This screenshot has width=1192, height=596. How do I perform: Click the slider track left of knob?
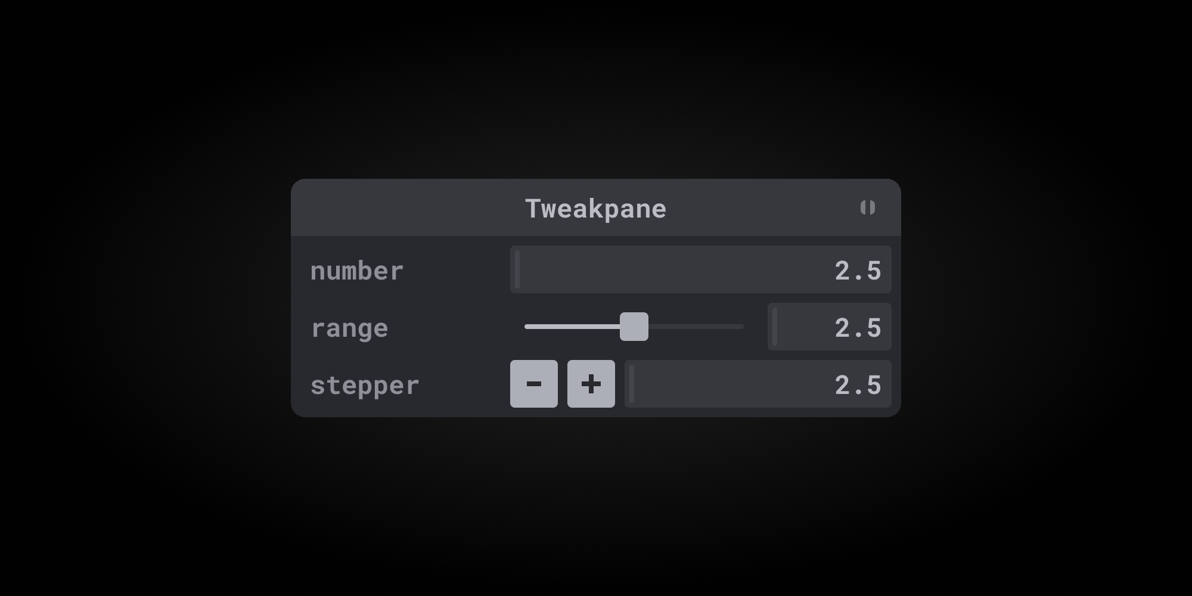[x=566, y=327]
